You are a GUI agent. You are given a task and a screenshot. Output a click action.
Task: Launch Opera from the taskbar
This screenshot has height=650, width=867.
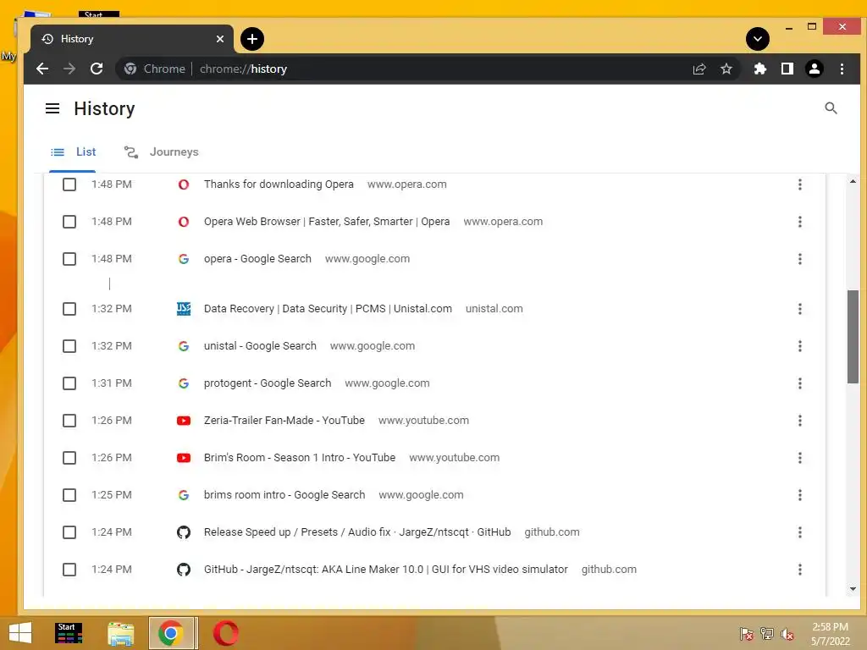coord(225,633)
